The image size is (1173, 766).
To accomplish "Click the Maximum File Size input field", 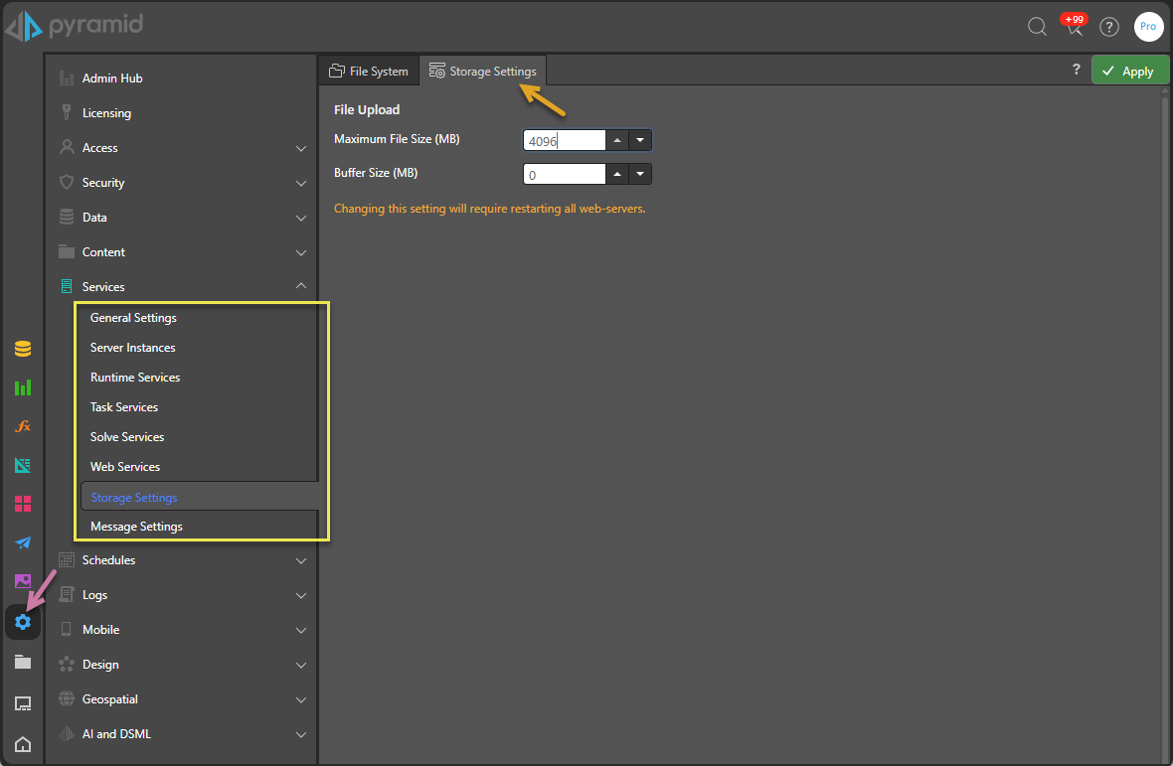I will (x=564, y=141).
